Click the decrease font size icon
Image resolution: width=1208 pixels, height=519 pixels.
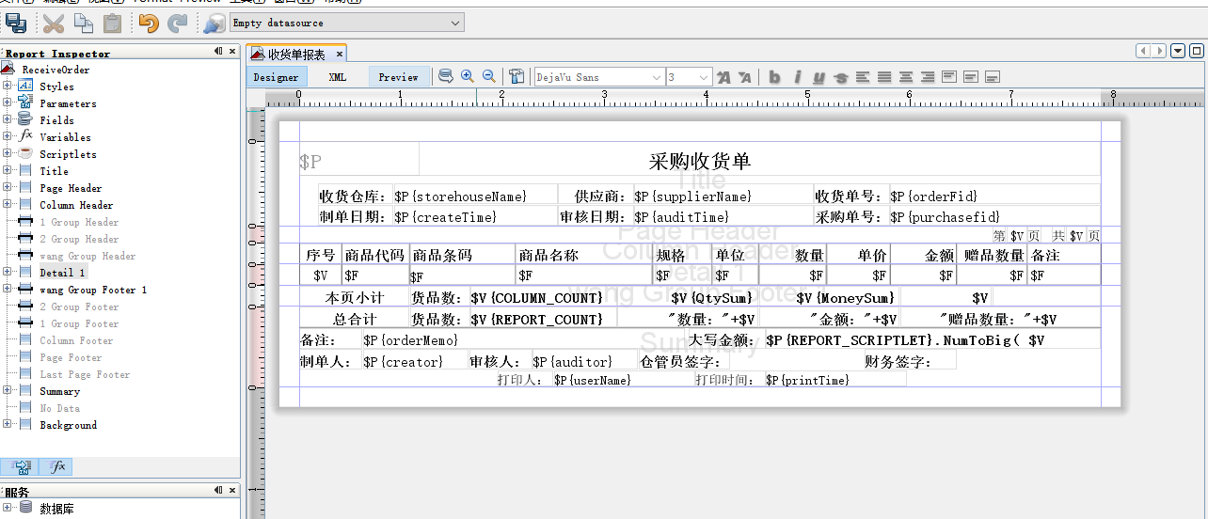point(745,77)
